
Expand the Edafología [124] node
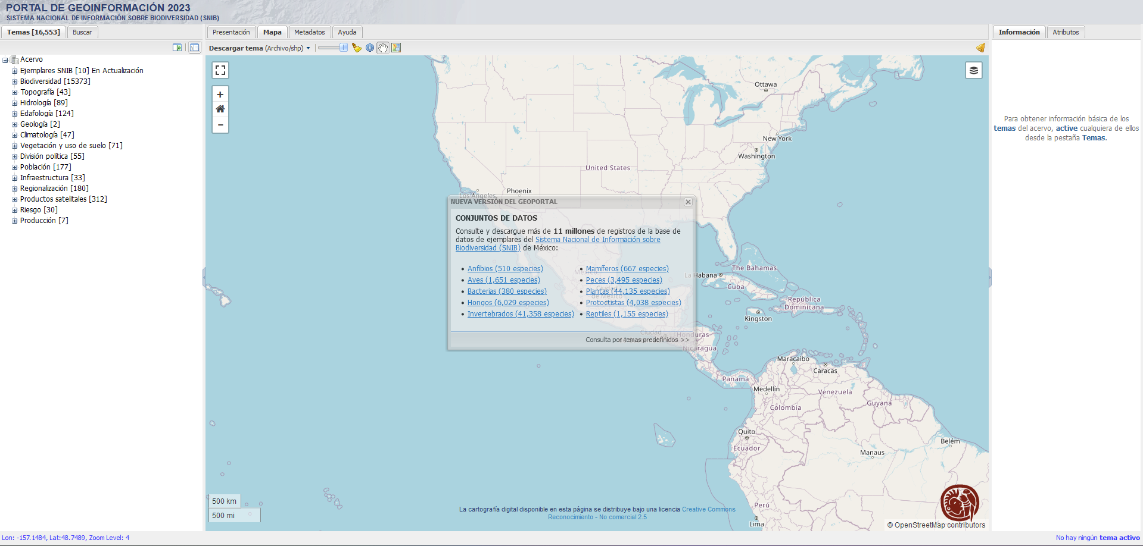15,114
